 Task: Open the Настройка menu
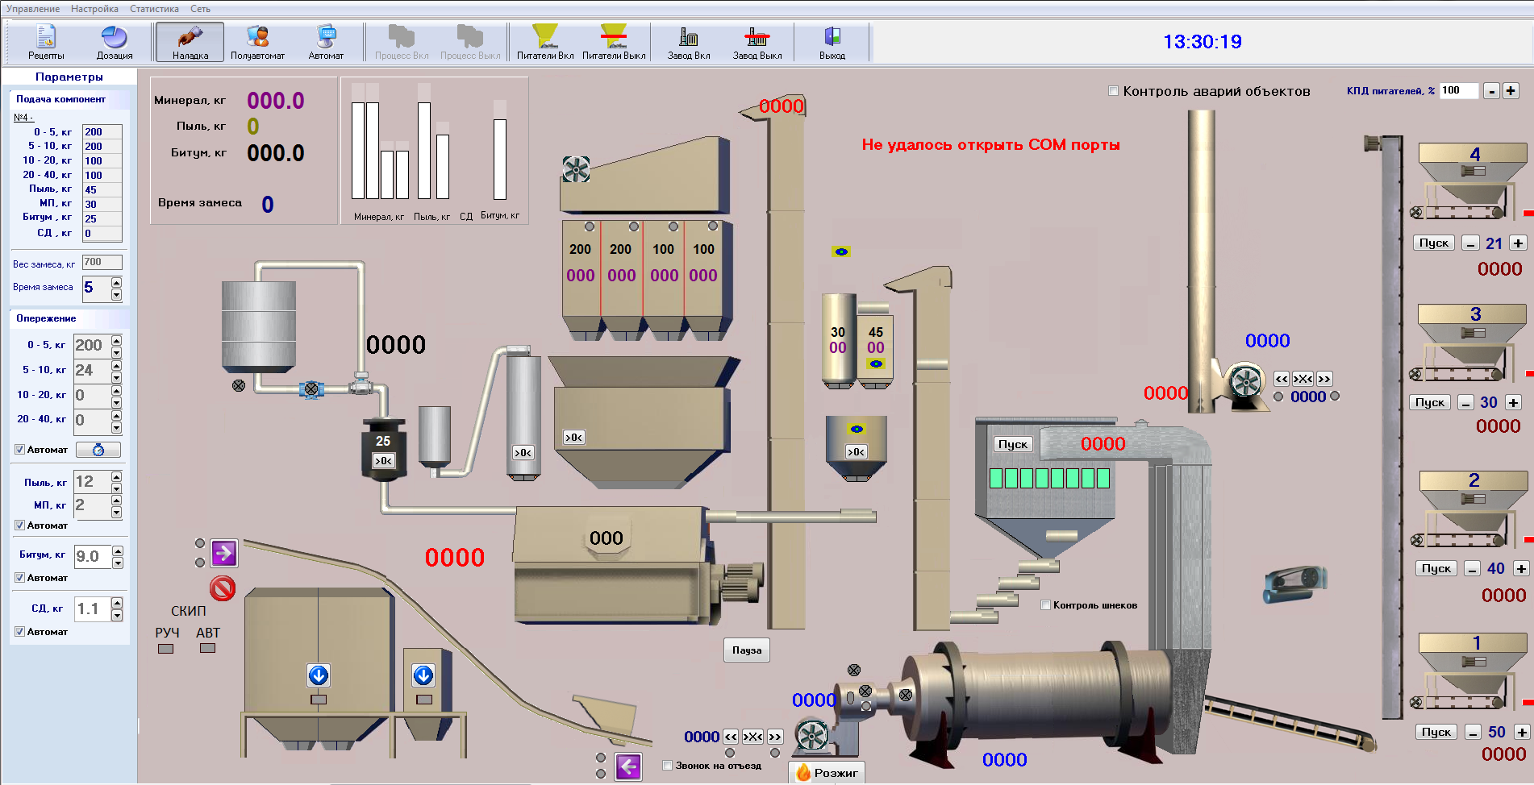click(94, 9)
